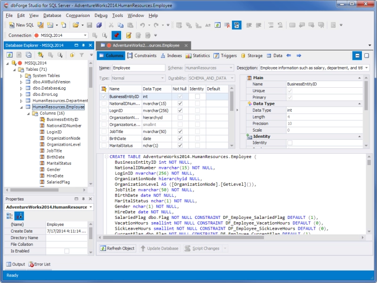The width and height of the screenshot is (377, 283).
Task: Click the filter funnel icon in Database Explorer
Action: pyautogui.click(x=82, y=55)
